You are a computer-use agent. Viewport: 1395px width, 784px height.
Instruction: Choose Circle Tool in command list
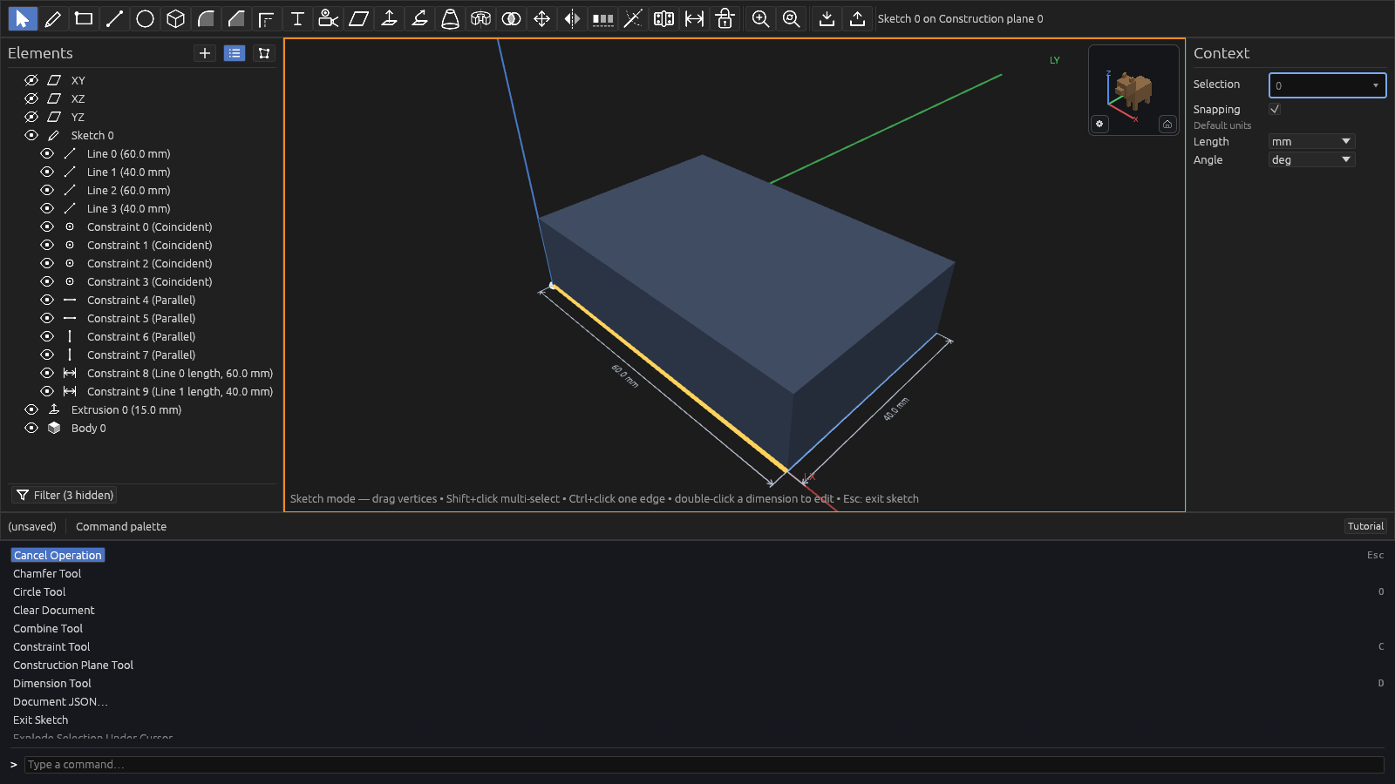[39, 591]
